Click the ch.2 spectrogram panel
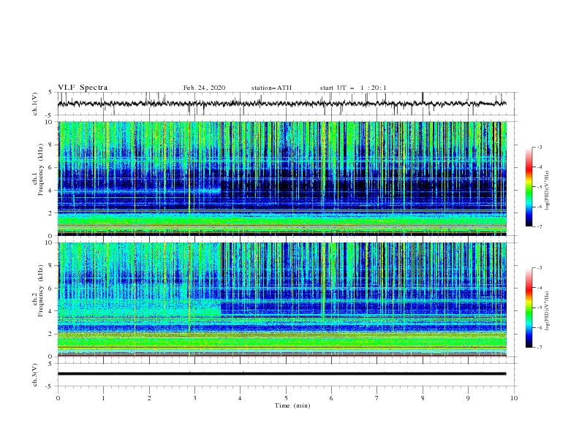 pos(282,299)
